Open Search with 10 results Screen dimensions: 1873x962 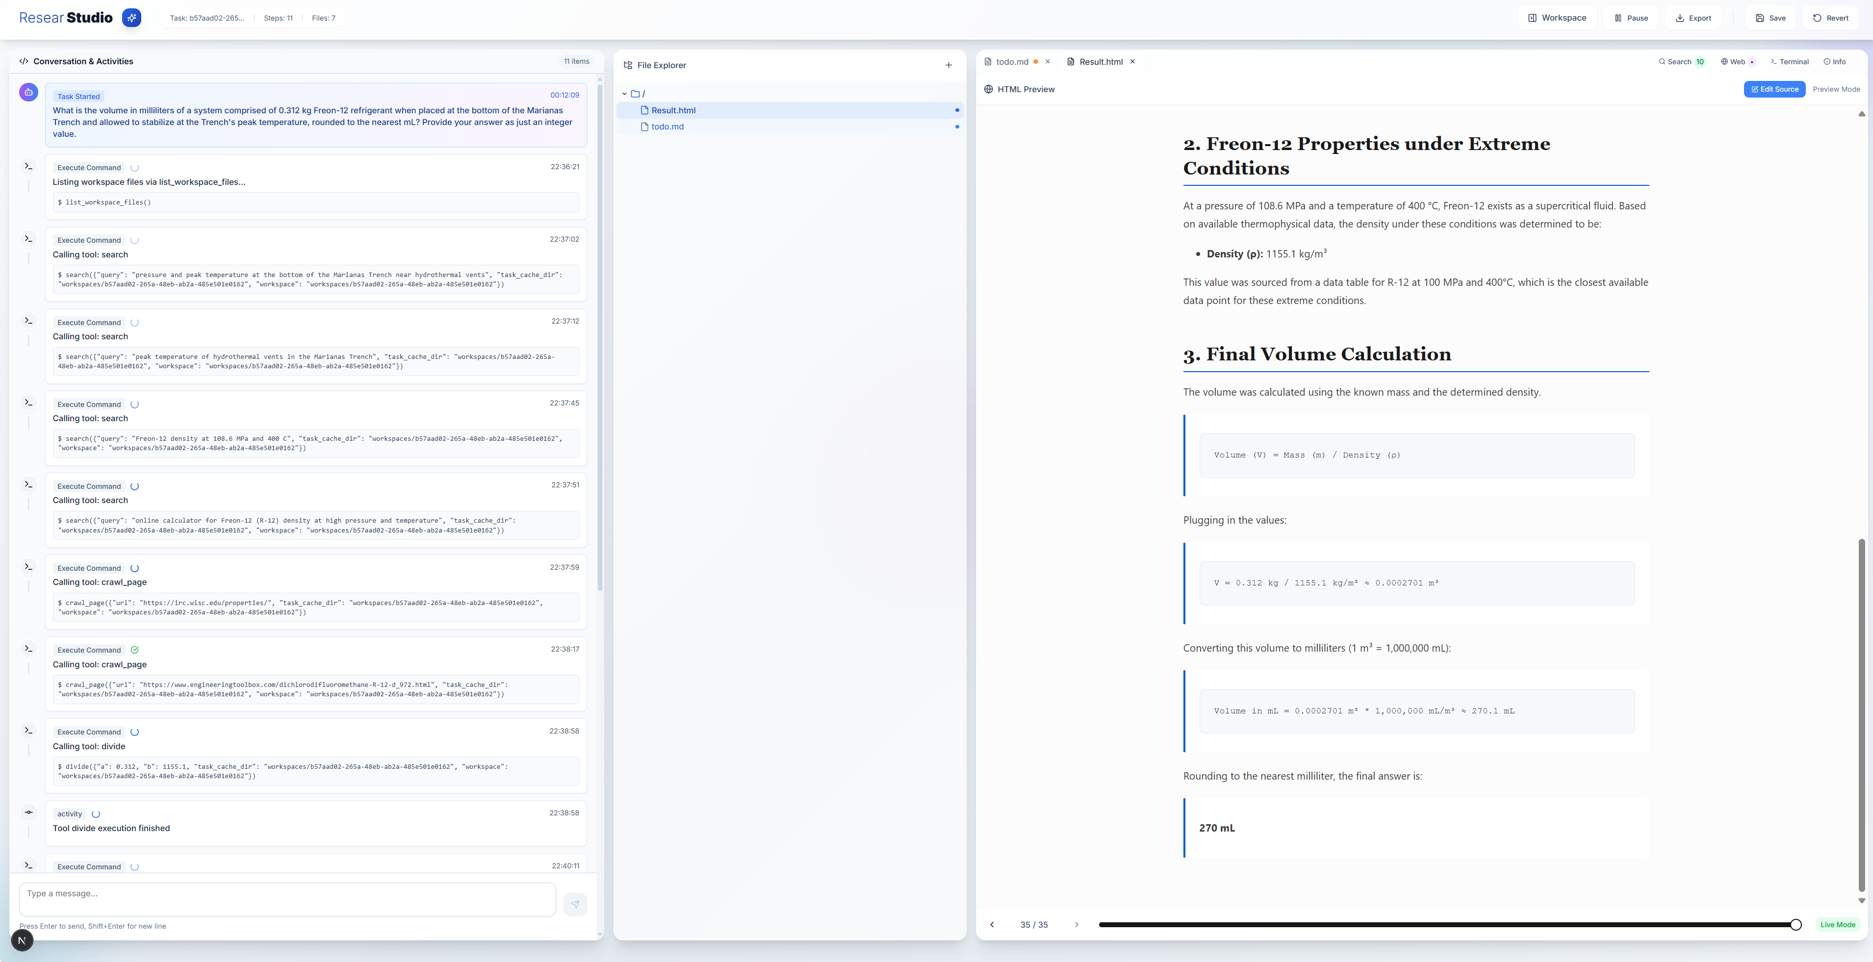pyautogui.click(x=1680, y=62)
